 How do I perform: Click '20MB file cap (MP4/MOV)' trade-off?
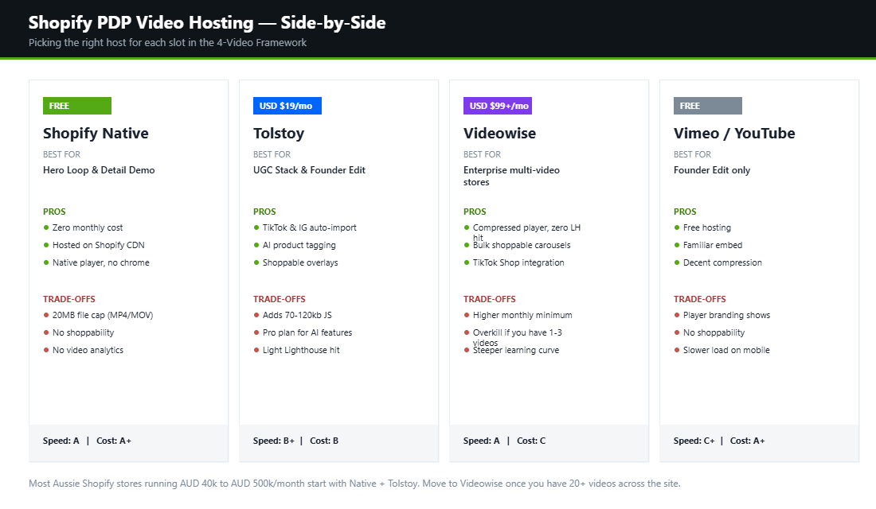[x=102, y=315]
